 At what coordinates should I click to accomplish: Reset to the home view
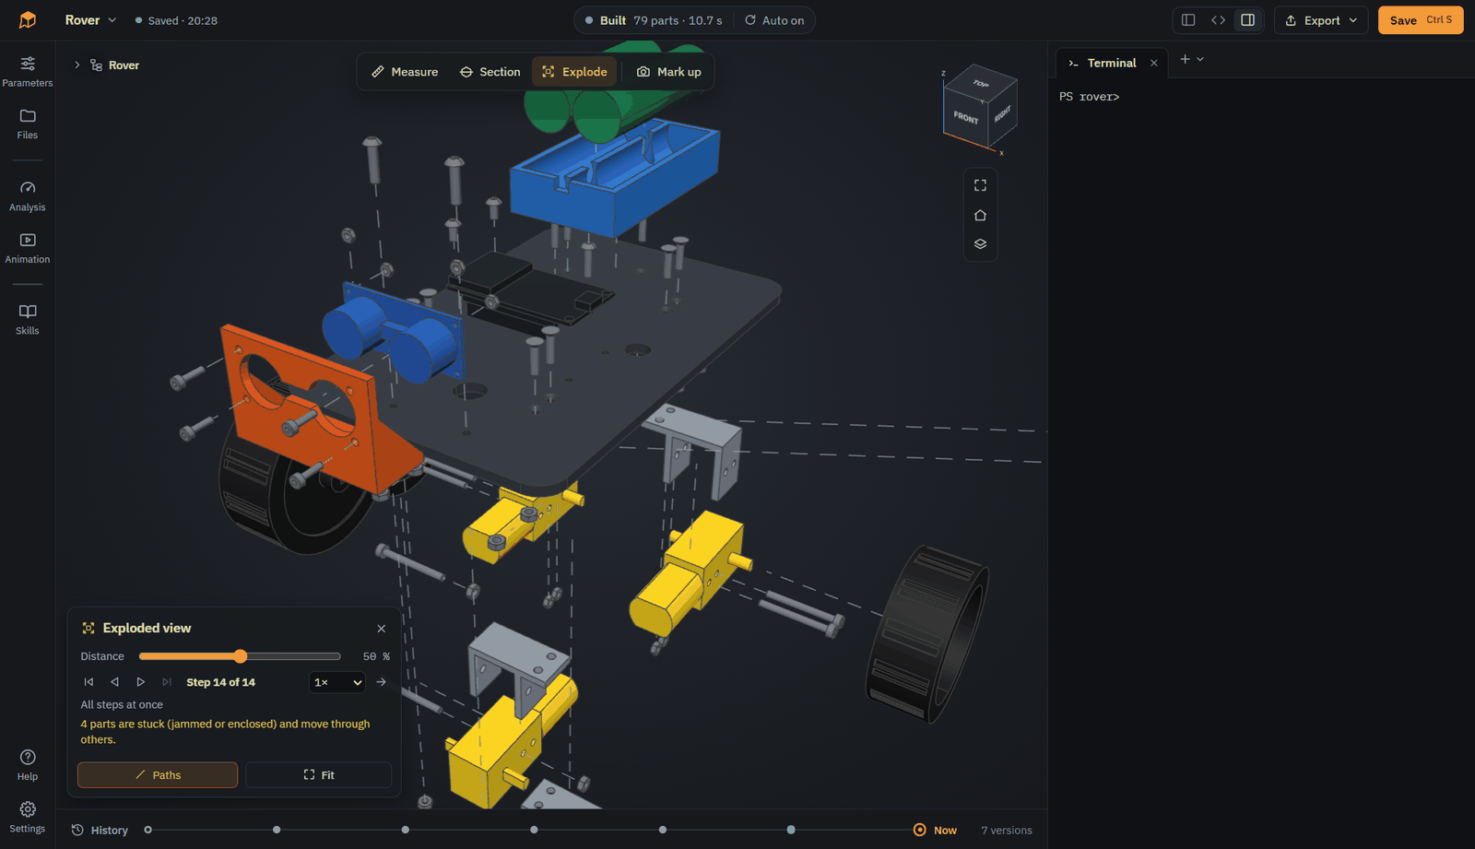980,215
